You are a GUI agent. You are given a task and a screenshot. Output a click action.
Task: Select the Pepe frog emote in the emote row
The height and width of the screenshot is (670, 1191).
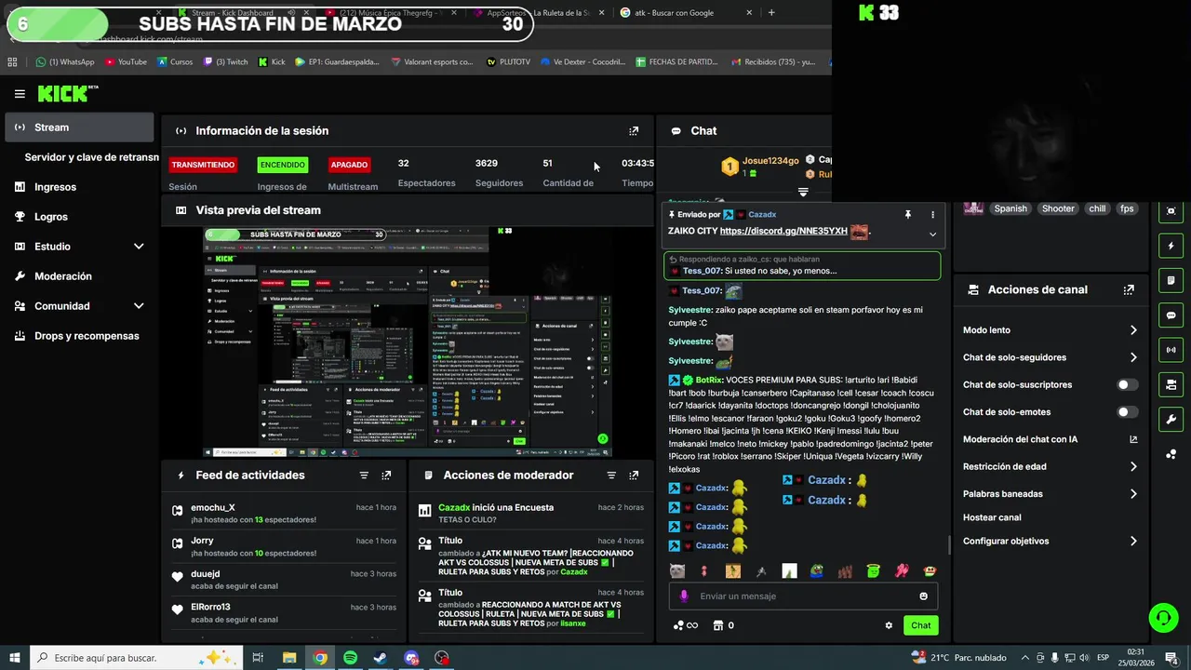816,570
